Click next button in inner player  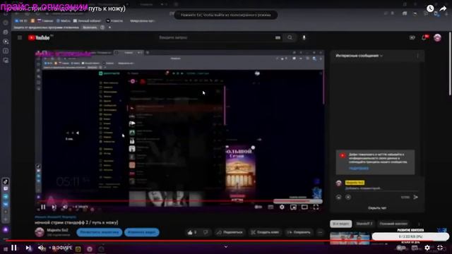54,207
